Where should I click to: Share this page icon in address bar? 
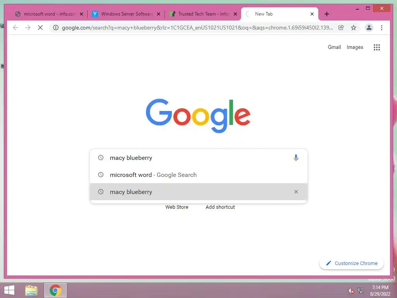(341, 28)
